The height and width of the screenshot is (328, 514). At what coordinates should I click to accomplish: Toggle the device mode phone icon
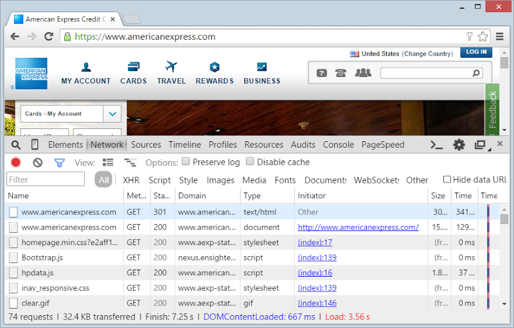pos(35,144)
